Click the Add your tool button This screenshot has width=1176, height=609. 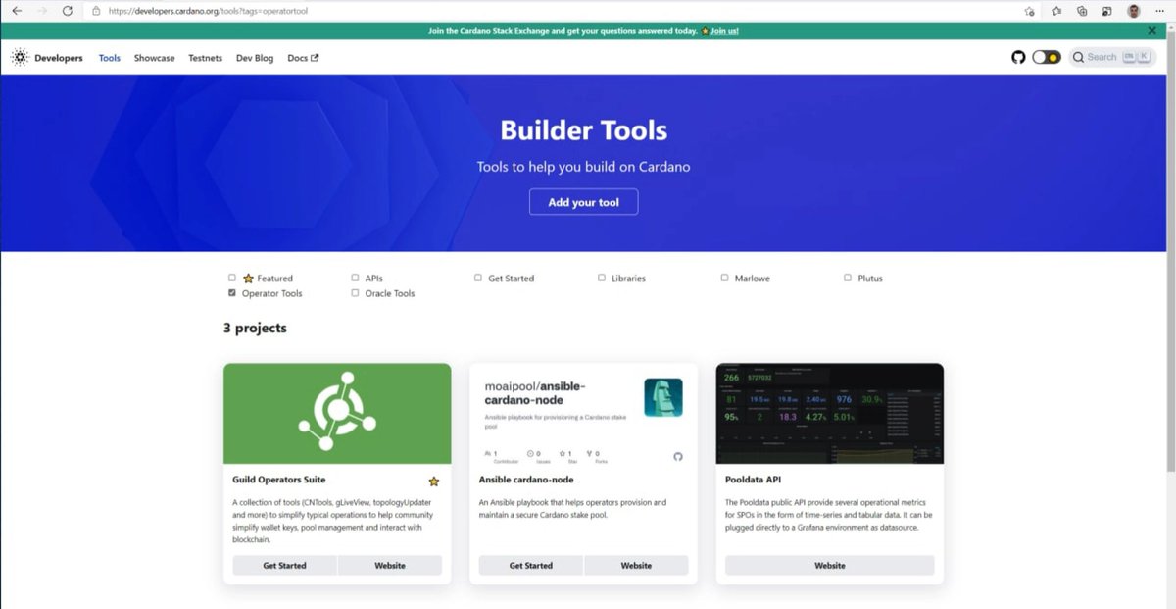pos(584,202)
